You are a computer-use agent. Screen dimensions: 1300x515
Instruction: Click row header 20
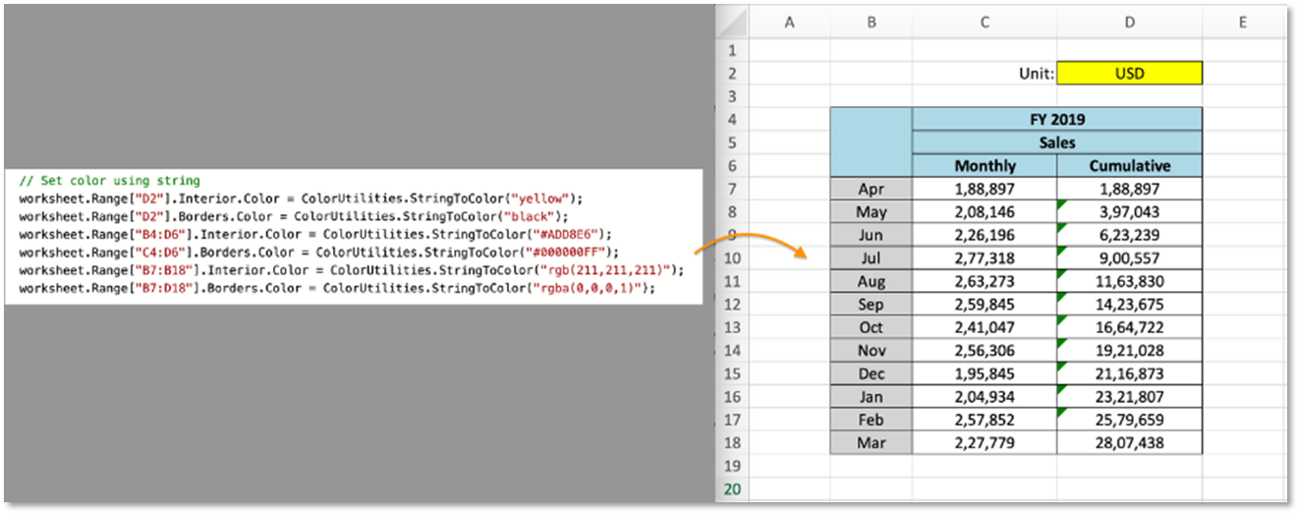(x=728, y=489)
